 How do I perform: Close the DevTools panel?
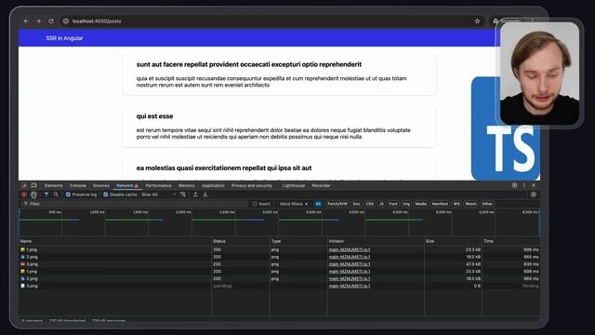(534, 185)
